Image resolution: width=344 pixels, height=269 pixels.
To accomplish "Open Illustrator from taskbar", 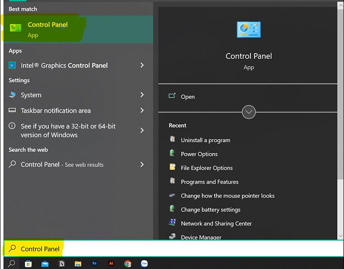I will (x=111, y=264).
